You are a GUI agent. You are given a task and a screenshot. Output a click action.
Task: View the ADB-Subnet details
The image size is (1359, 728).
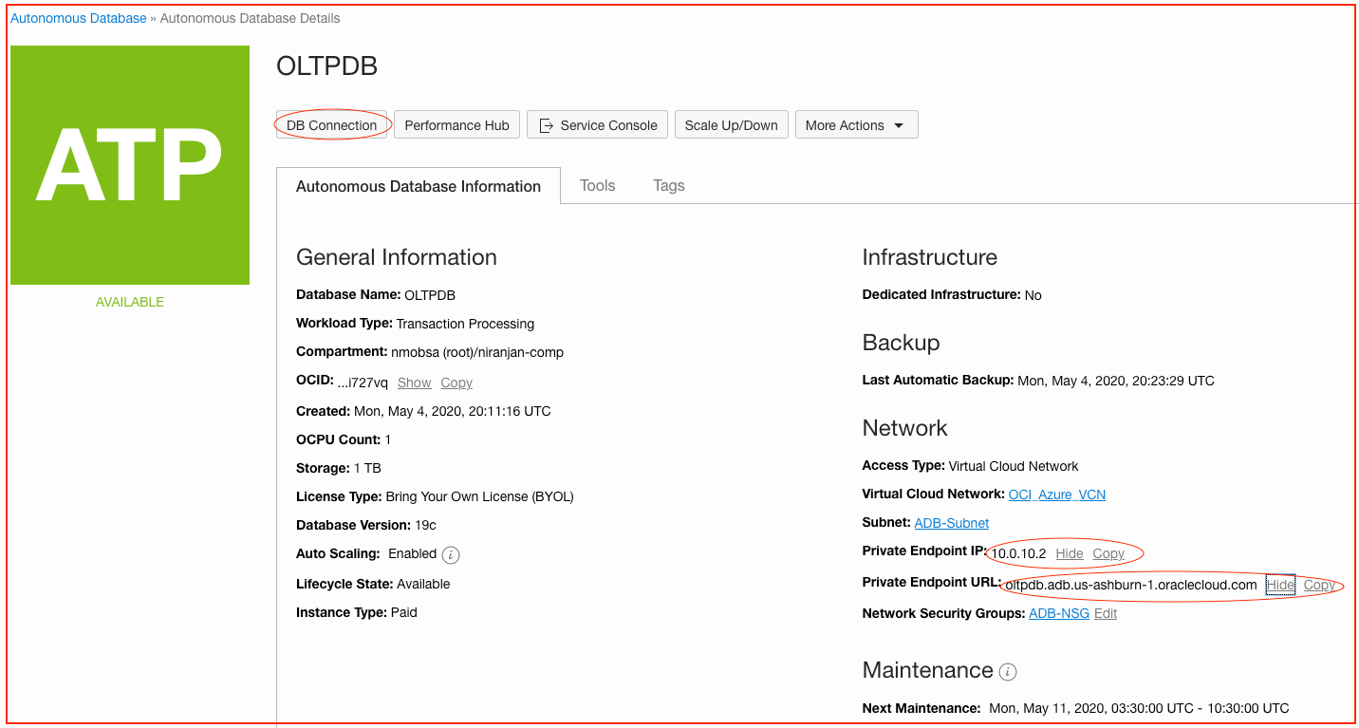951,522
